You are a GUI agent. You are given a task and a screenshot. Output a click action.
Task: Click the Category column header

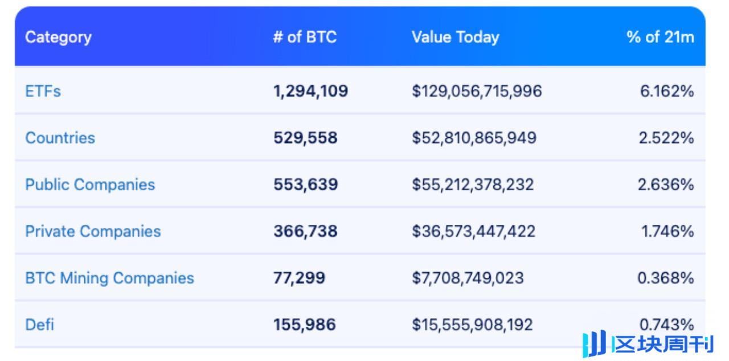58,37
